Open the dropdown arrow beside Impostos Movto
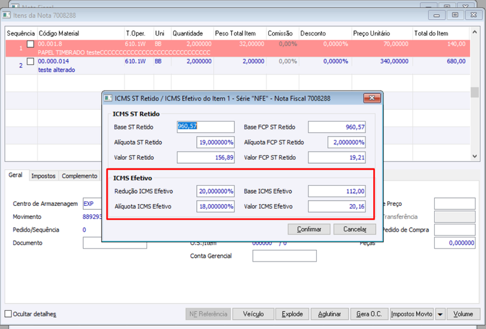 (440, 314)
